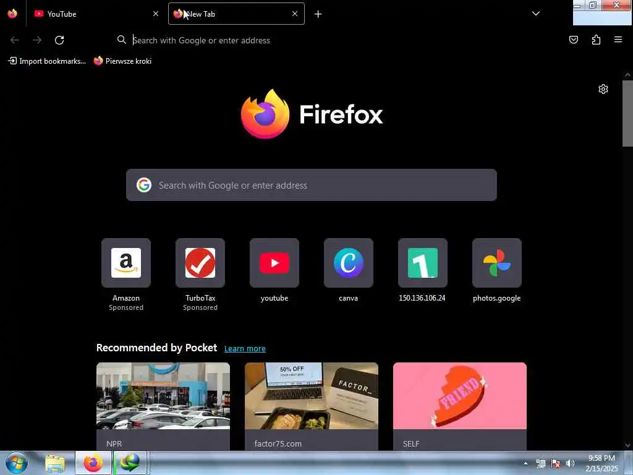The width and height of the screenshot is (633, 475).
Task: Go forward one page
Action: point(37,40)
